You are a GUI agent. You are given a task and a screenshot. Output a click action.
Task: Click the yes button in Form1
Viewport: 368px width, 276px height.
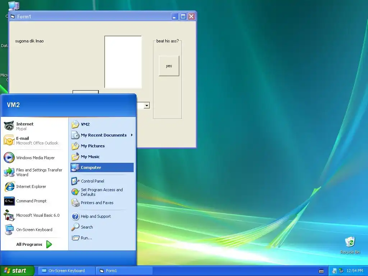pos(169,66)
